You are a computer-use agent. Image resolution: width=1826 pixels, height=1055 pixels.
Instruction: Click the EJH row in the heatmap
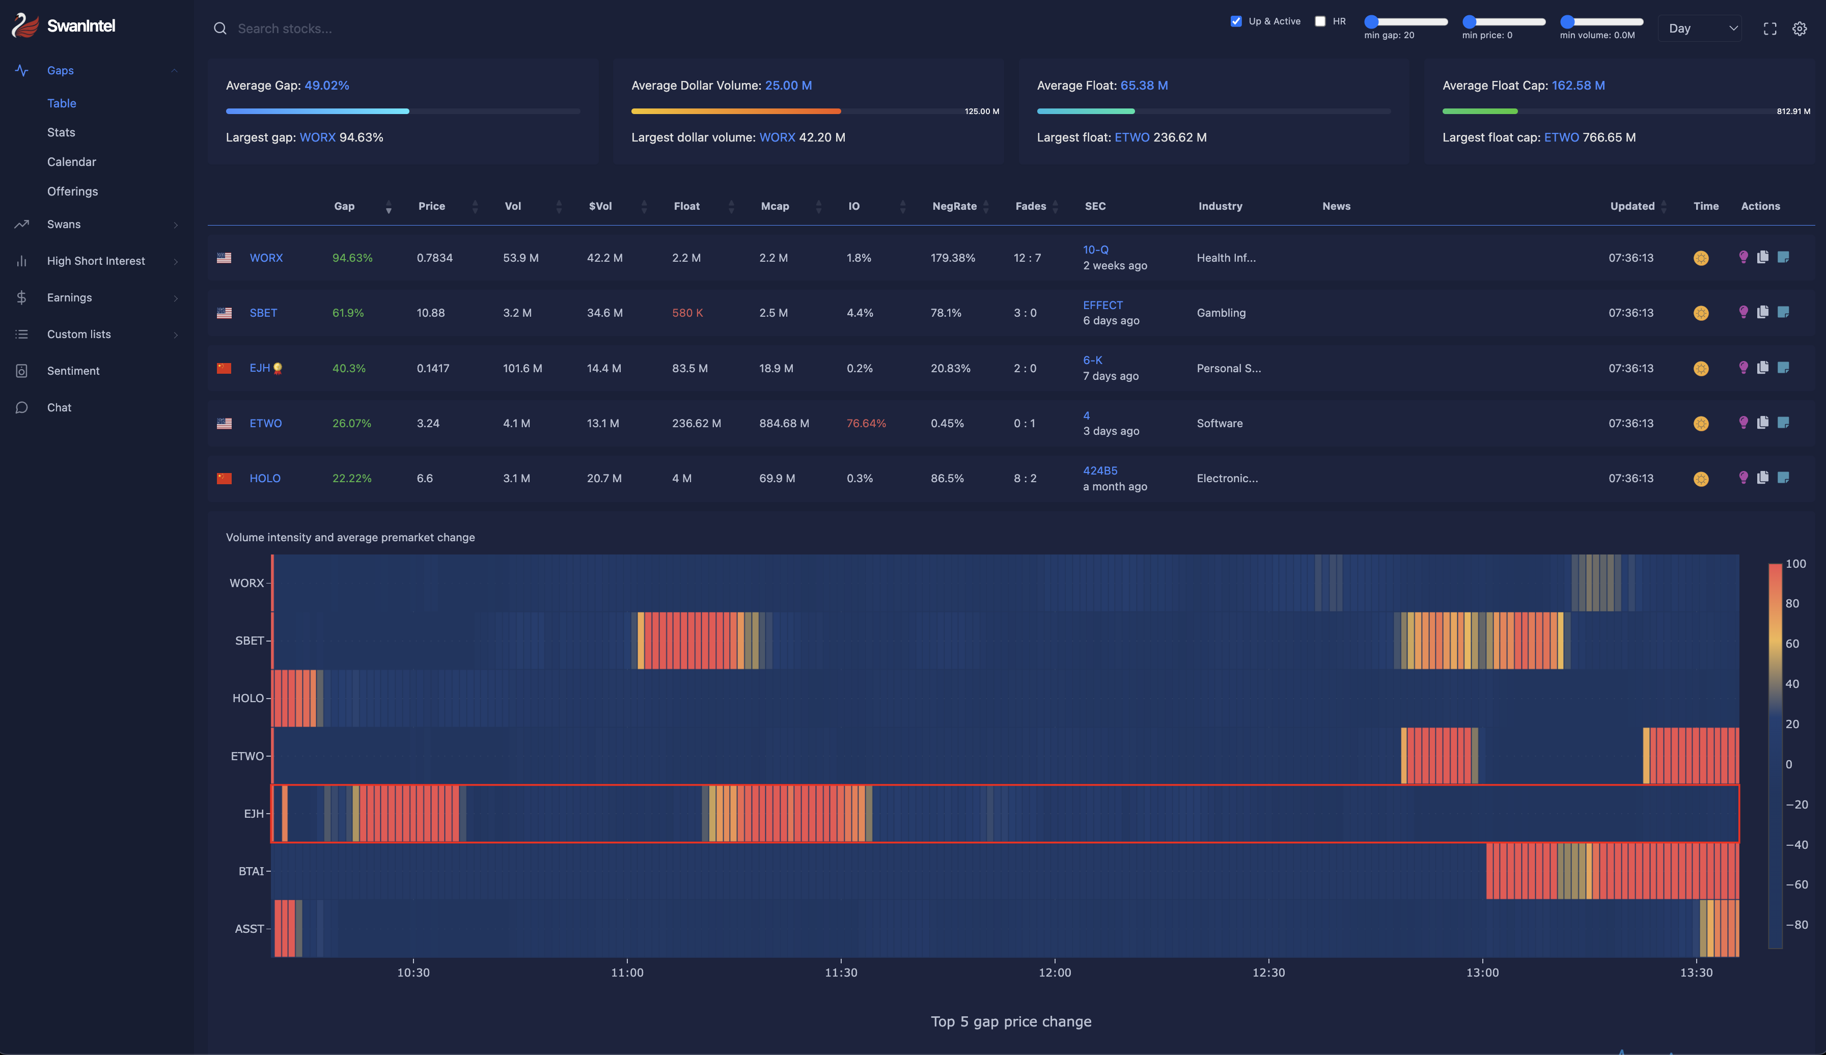click(1005, 813)
